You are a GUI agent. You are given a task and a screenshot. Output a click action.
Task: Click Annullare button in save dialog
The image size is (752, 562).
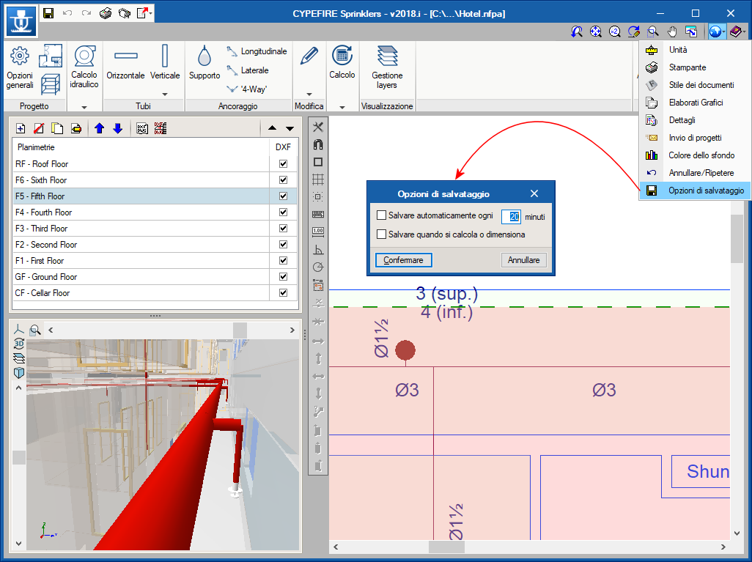(x=524, y=260)
